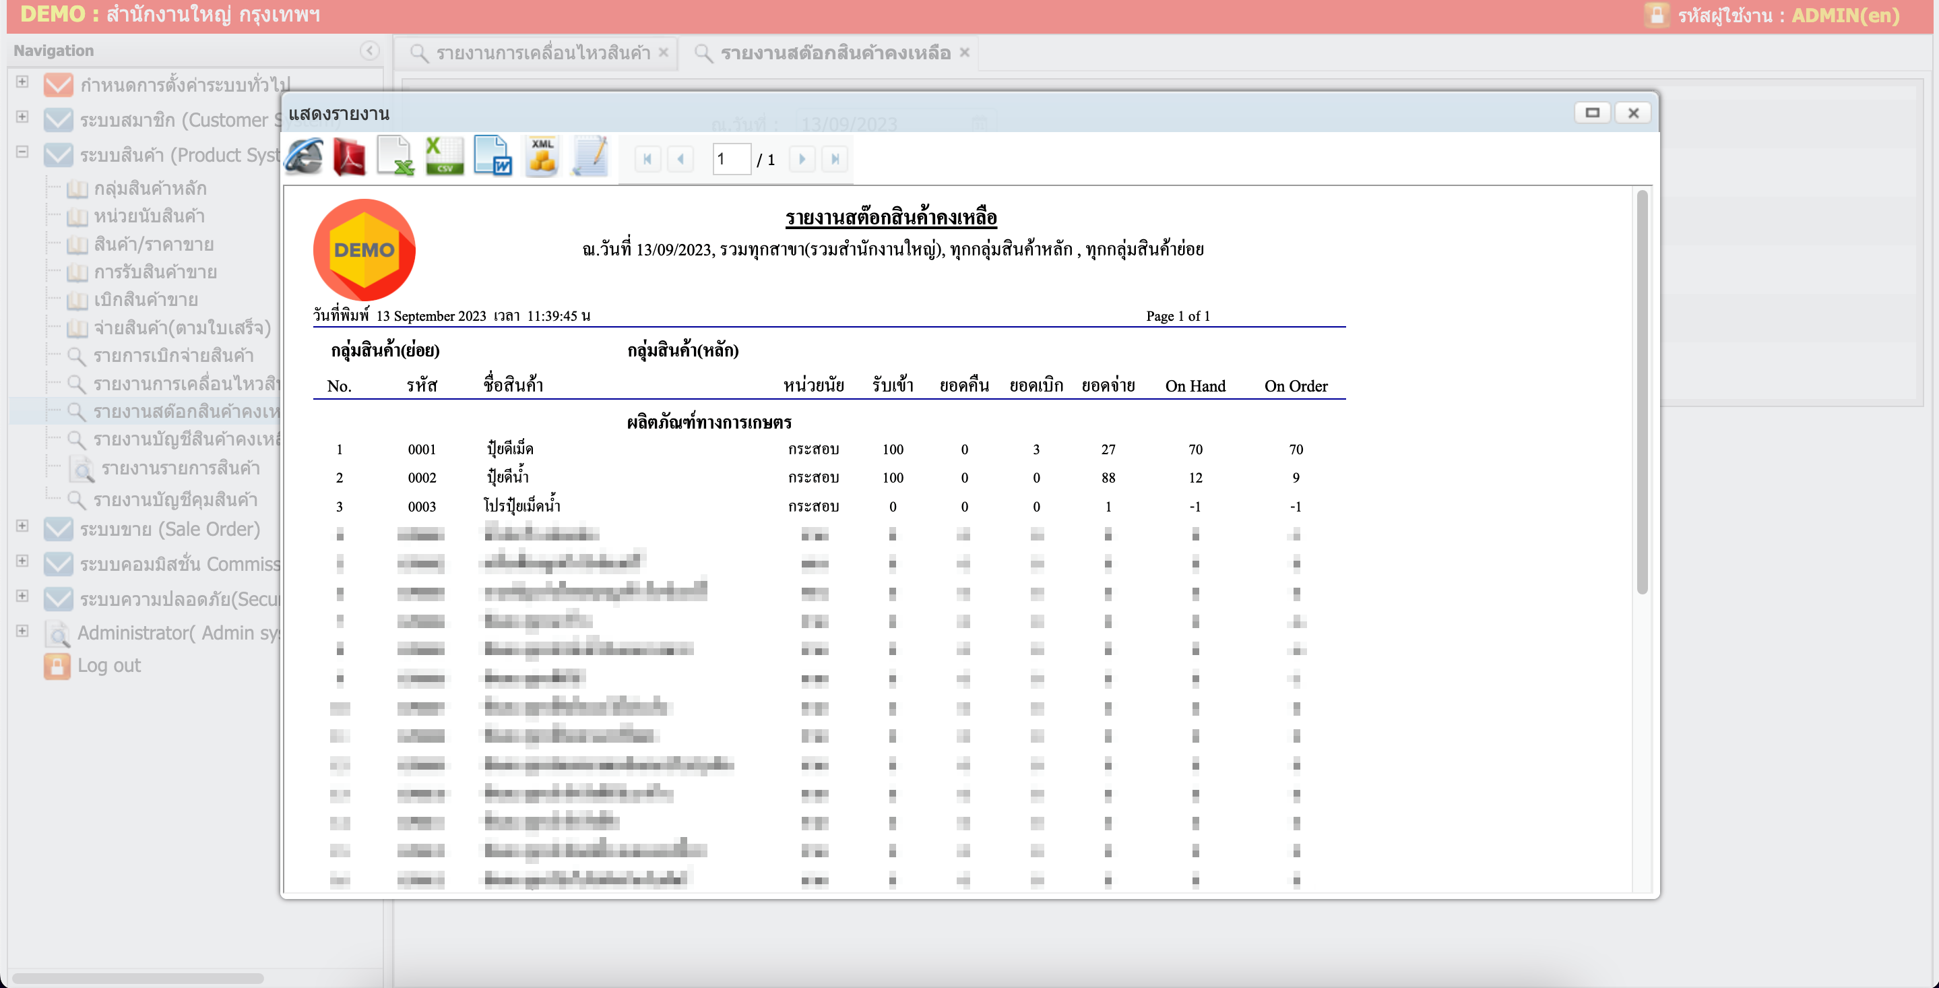1939x988 pixels.
Task: Open กลุ่มสินค้าหลัก menu item
Action: (x=150, y=188)
